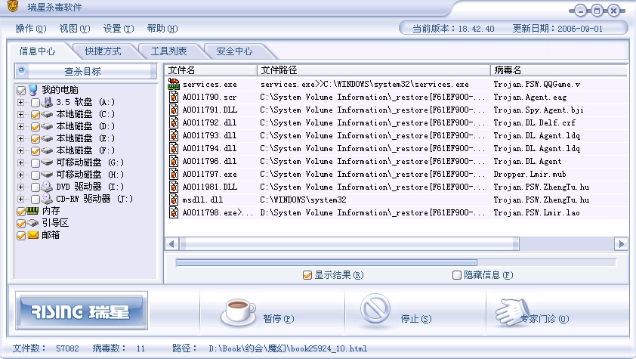The height and width of the screenshot is (359, 636).
Task: Enable removable disk G: checkbox
Action: click(36, 162)
